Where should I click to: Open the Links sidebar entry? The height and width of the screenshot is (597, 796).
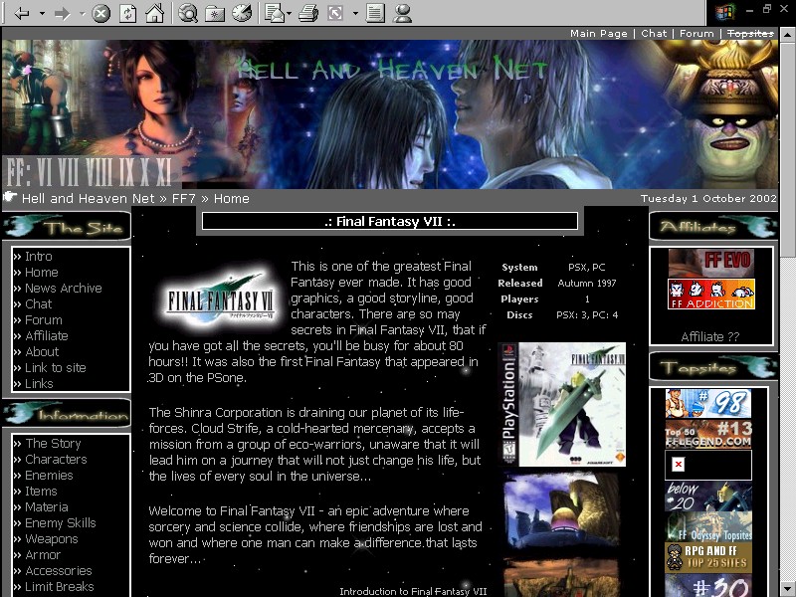39,383
